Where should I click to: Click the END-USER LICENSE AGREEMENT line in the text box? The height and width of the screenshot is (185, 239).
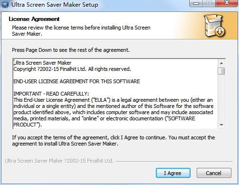[x=76, y=81]
